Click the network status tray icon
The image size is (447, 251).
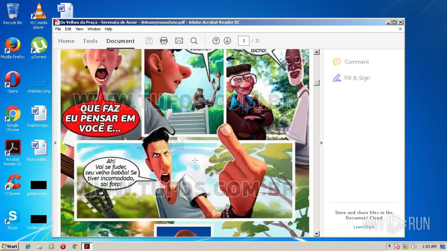[x=405, y=246]
